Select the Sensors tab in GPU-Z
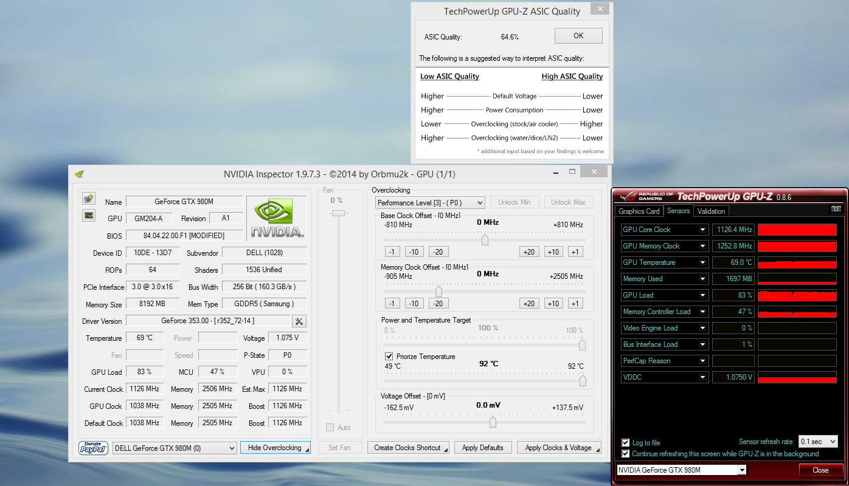849x486 pixels. coord(678,211)
